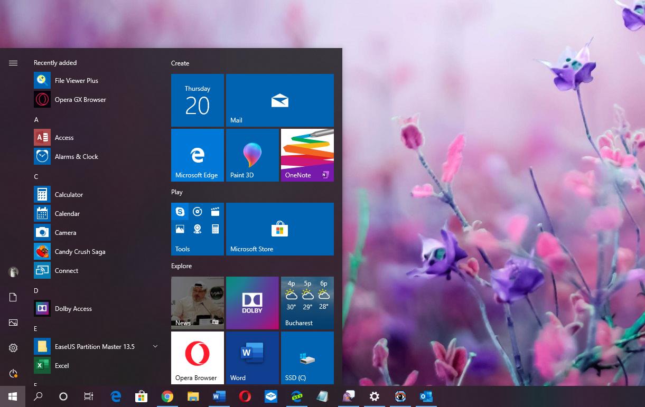Launch Candy Crush Saga
645x407 pixels.
(x=96, y=252)
